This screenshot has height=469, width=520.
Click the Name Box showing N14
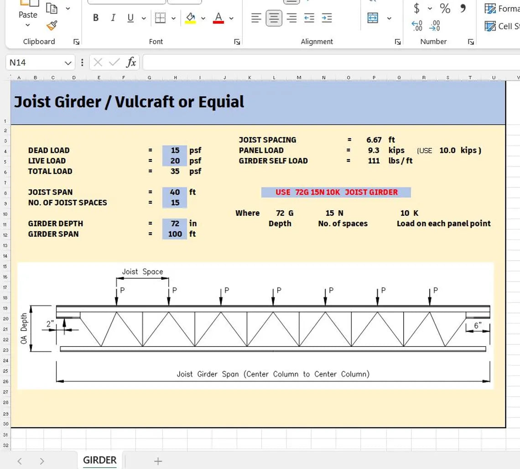pos(35,63)
